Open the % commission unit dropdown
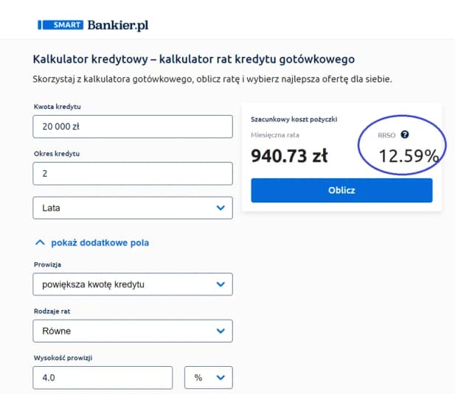This screenshot has width=472, height=411. [x=208, y=377]
